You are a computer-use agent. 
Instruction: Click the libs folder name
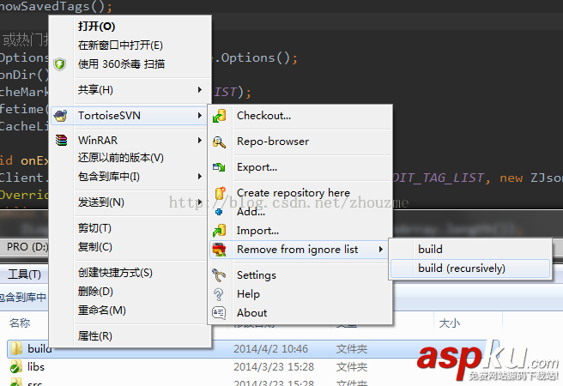click(x=36, y=367)
